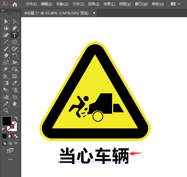The width and height of the screenshot is (187, 177).
Task: Select the Curvature tool
Action: pyautogui.click(x=6, y=35)
